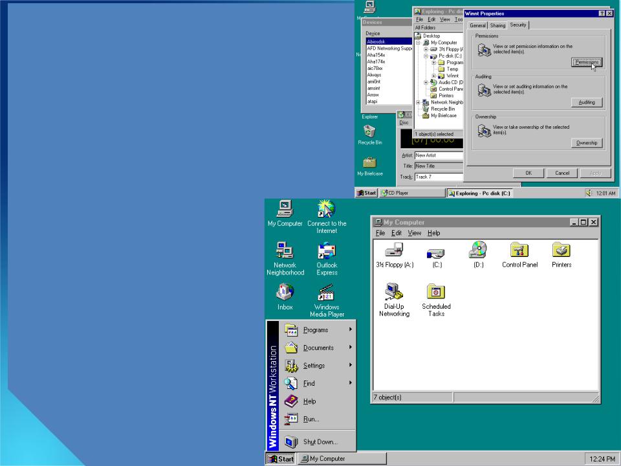Open Help menu in My Computer window

(433, 233)
